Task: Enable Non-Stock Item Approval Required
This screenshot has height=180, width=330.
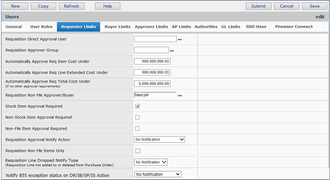Action: pyautogui.click(x=137, y=117)
